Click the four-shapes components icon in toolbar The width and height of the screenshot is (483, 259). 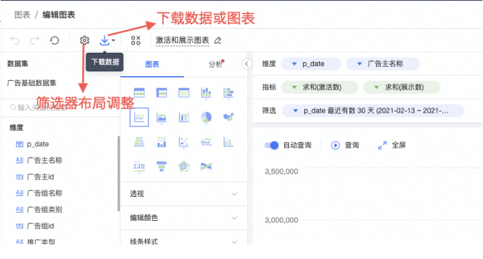pyautogui.click(x=136, y=40)
